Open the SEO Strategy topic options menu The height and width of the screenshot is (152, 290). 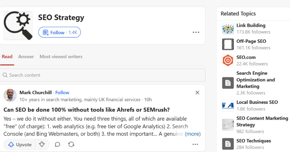click(x=196, y=32)
